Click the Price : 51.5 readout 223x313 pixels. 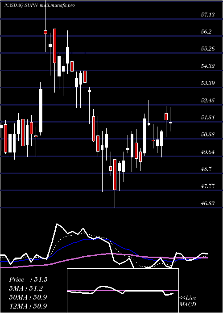[28, 279]
